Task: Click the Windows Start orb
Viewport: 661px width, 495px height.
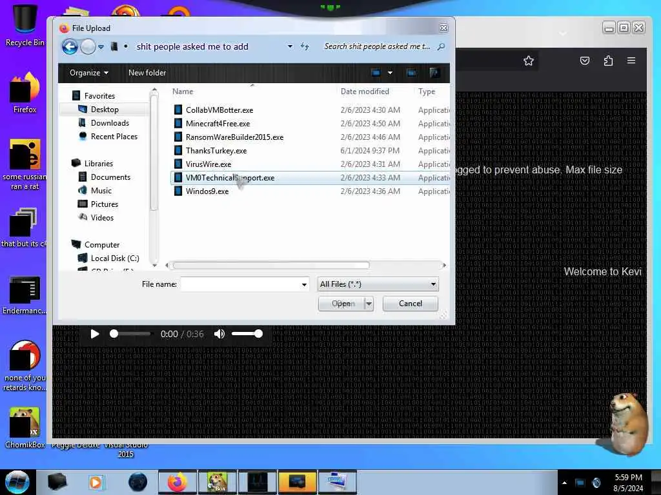Action: (x=17, y=482)
